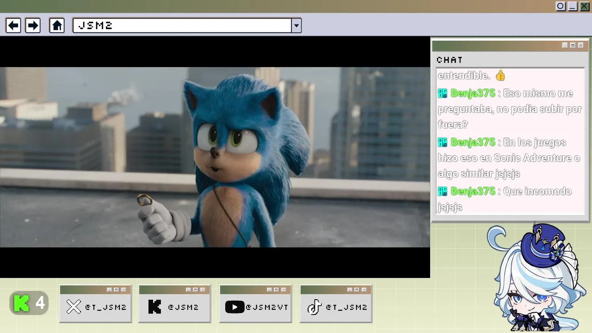Select the Kick handle text @JSM2
Viewport: 592px width, 333px height.
[183, 307]
